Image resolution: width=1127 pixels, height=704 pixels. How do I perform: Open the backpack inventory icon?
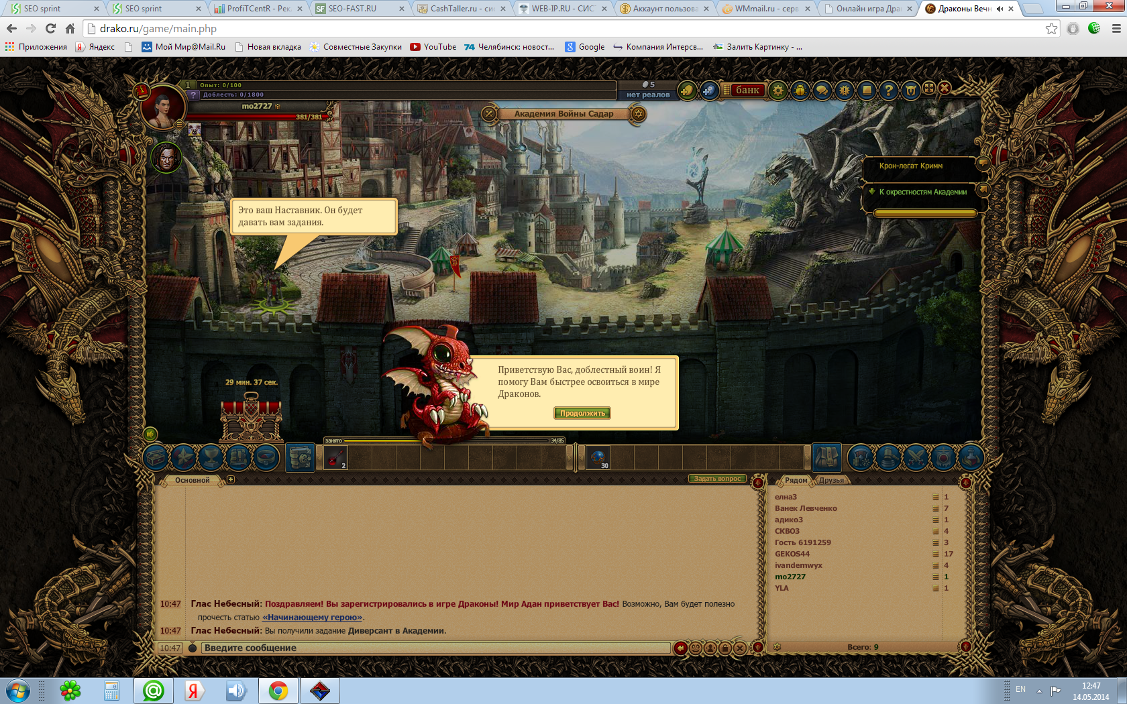click(x=827, y=458)
